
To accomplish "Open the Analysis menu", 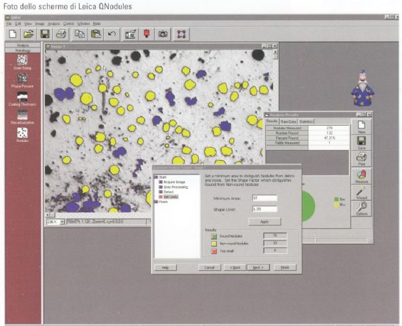I will pos(54,24).
